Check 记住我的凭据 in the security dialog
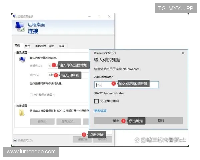Image resolution: width=200 pixels, height=160 pixels. pyautogui.click(x=96, y=101)
